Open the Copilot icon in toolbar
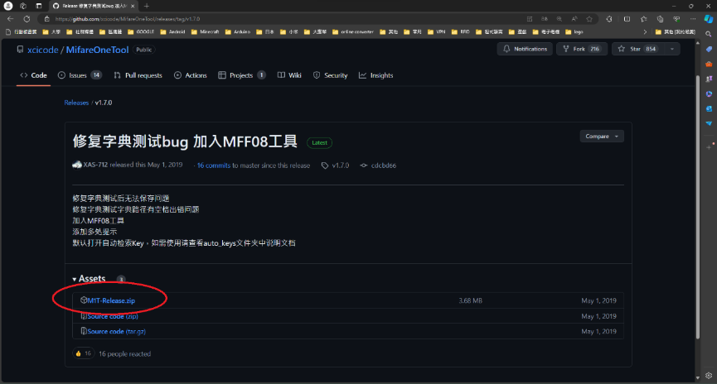The image size is (717, 384). [x=709, y=19]
